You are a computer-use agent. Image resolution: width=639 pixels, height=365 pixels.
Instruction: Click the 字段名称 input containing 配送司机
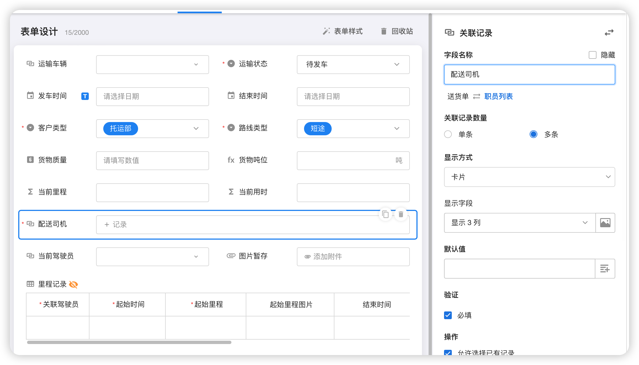pyautogui.click(x=529, y=75)
